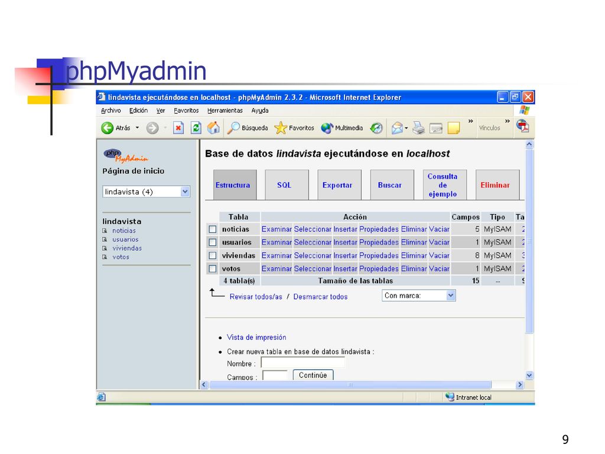Image resolution: width=605 pixels, height=454 pixels.
Task: Click the Internet Explorer page icon in title bar
Action: [x=101, y=96]
